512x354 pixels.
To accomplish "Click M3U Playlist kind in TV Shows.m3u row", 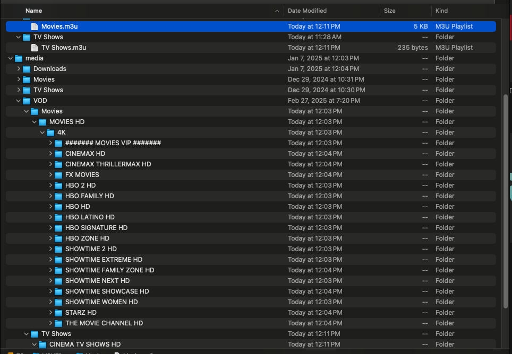I will point(454,48).
